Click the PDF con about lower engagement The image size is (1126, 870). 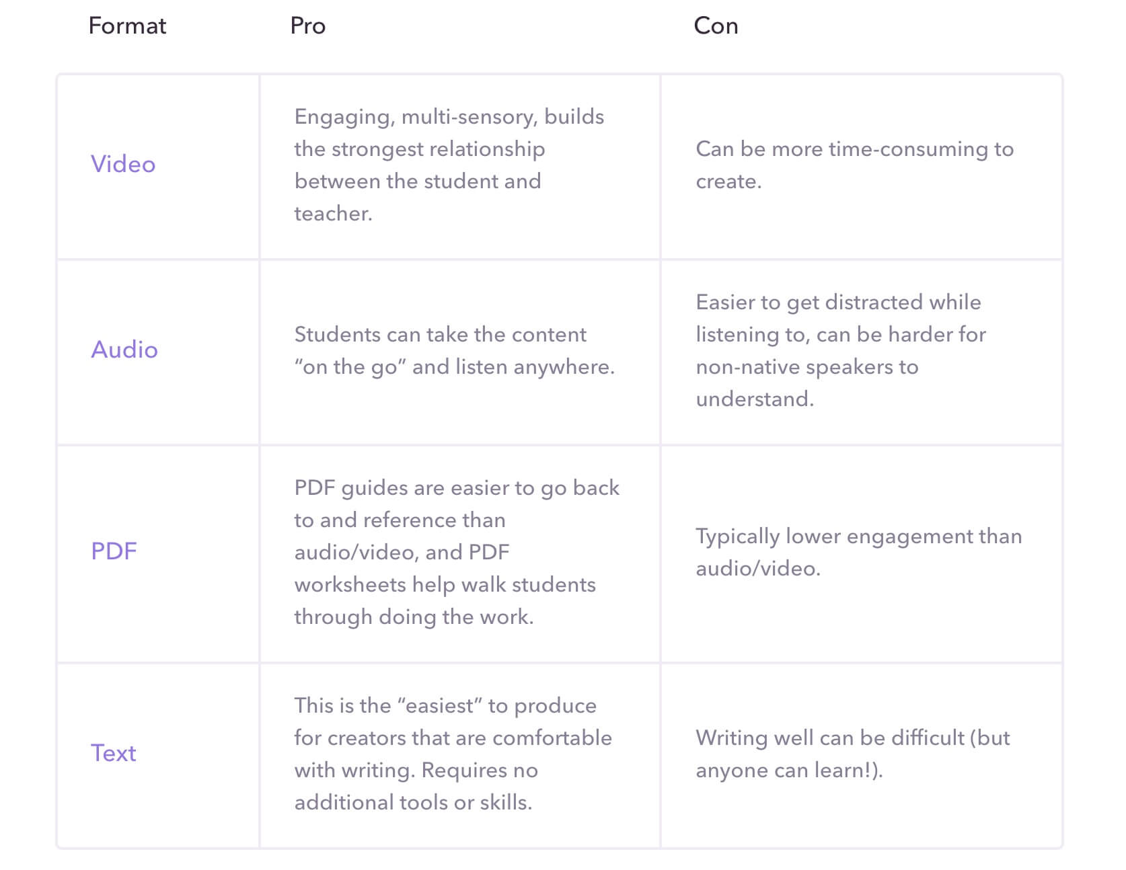tap(859, 552)
